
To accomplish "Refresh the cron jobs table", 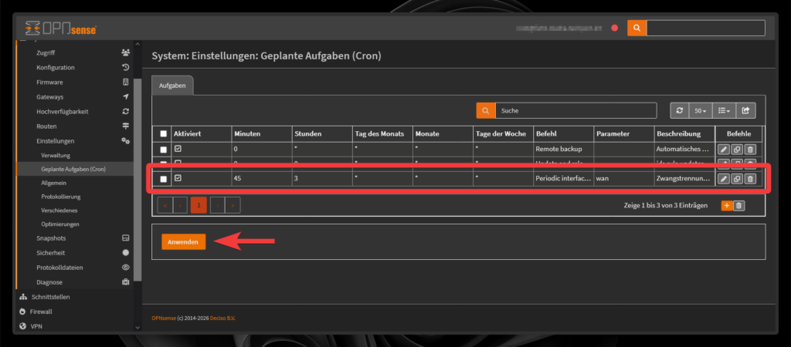I will (x=679, y=110).
